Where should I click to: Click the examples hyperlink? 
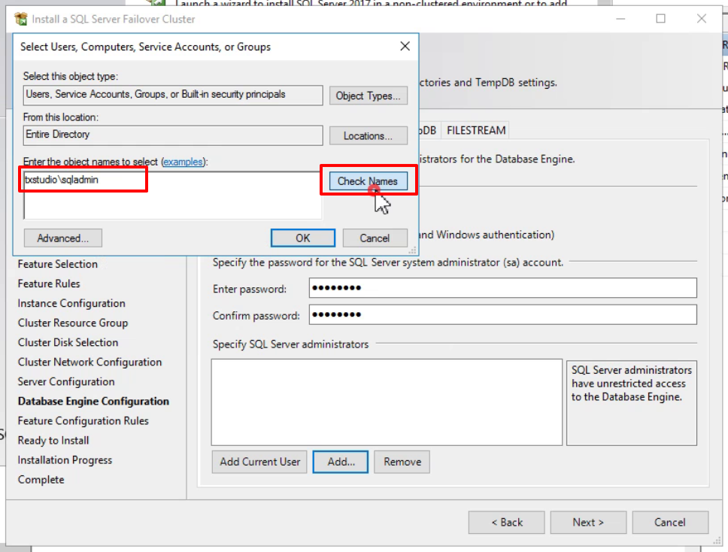[183, 162]
